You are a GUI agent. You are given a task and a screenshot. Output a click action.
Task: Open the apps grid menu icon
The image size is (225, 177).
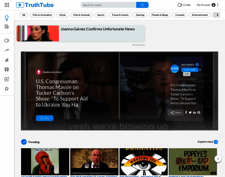pyautogui.click(x=7, y=5)
